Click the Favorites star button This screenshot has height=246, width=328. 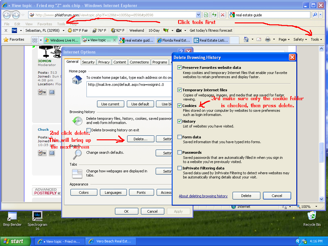[x=14, y=39]
